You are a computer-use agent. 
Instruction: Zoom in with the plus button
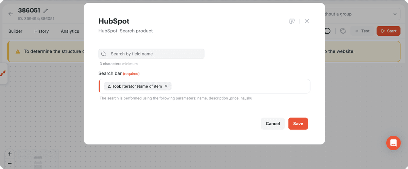click(x=10, y=154)
